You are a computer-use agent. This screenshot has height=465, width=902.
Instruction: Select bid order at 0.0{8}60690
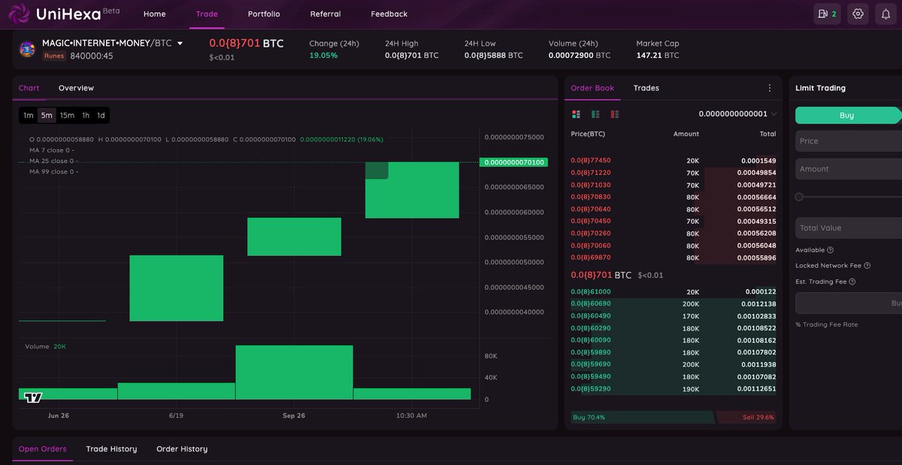coord(673,304)
